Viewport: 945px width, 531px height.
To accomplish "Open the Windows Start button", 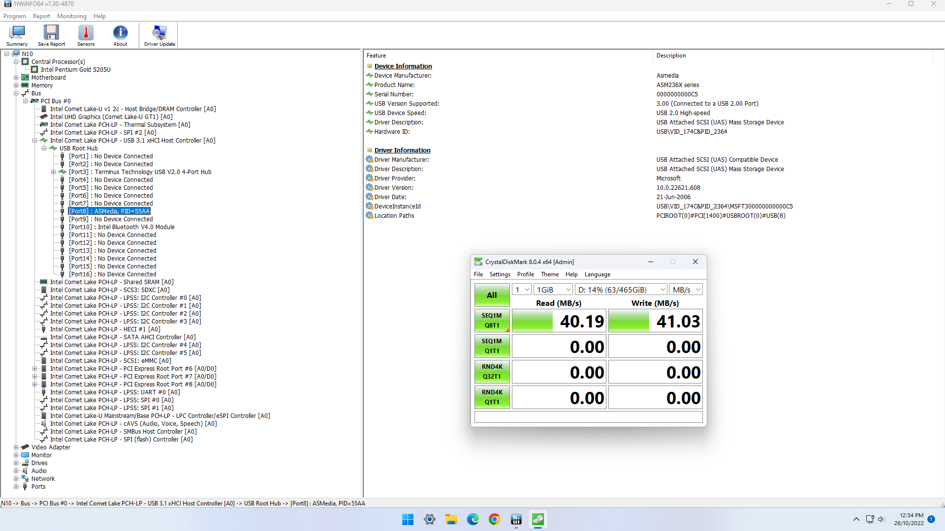I will [x=408, y=519].
